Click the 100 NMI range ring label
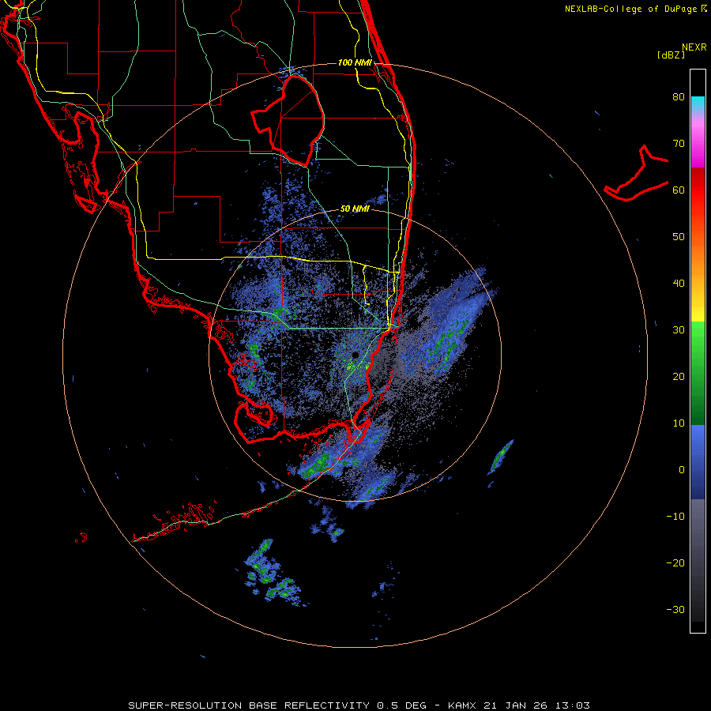 [355, 62]
